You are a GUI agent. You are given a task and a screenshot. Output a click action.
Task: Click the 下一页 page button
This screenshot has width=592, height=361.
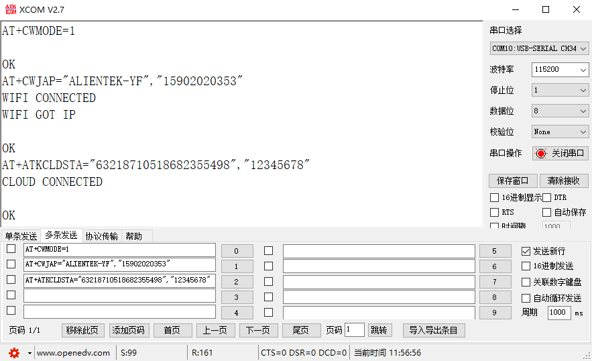pos(257,330)
